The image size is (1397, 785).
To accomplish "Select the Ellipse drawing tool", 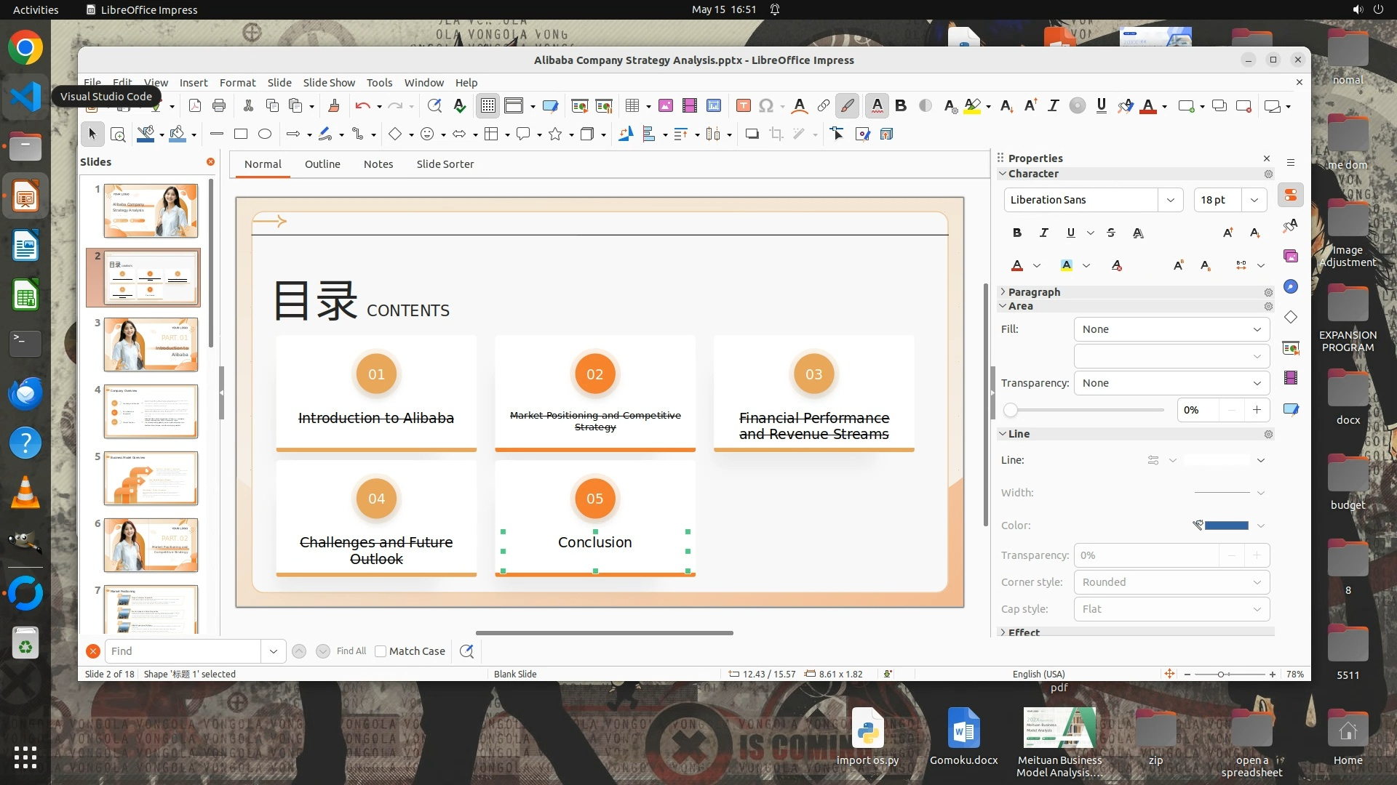I will point(265,134).
